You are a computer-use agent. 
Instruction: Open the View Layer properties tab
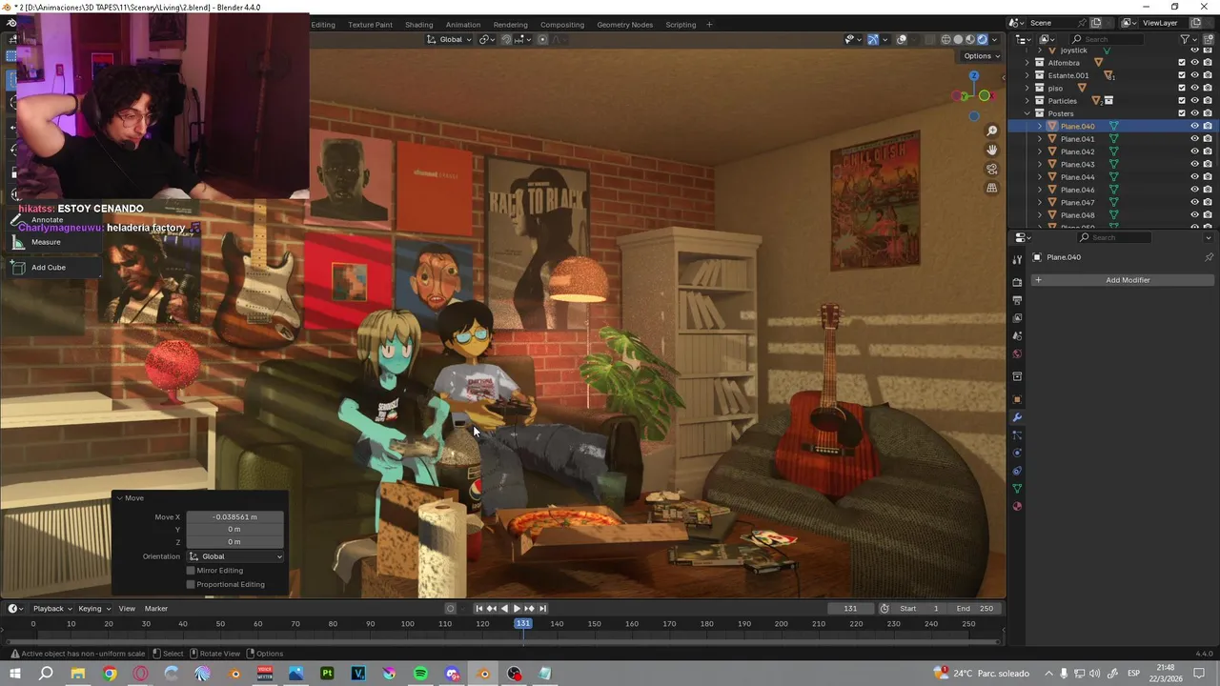click(x=1017, y=318)
